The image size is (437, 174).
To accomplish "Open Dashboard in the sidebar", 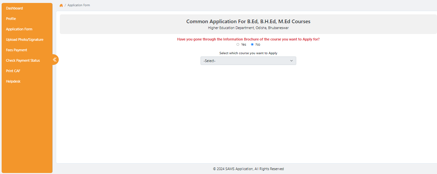I will (x=14, y=8).
